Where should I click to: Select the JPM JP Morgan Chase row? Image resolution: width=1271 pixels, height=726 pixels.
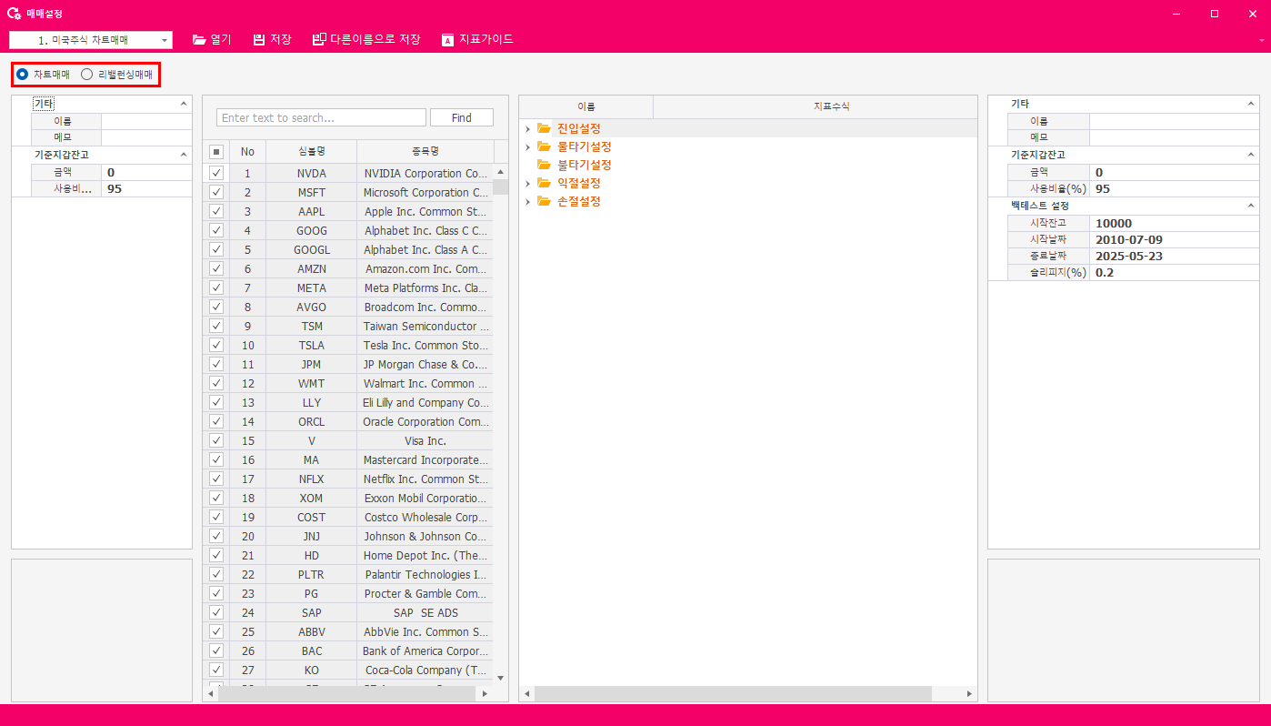(x=348, y=364)
